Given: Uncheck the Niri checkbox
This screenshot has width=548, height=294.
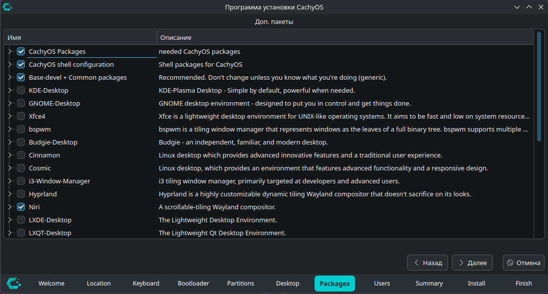Looking at the screenshot, I should pos(21,207).
